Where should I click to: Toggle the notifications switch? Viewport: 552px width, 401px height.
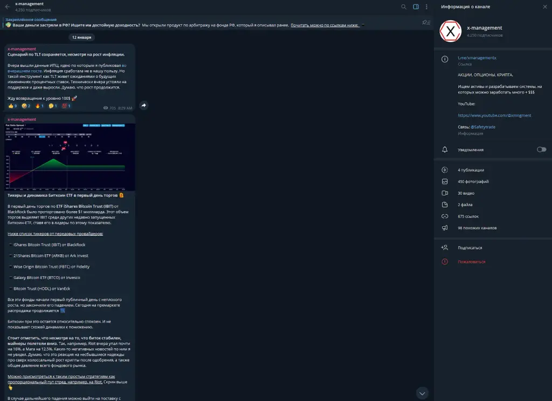click(541, 149)
